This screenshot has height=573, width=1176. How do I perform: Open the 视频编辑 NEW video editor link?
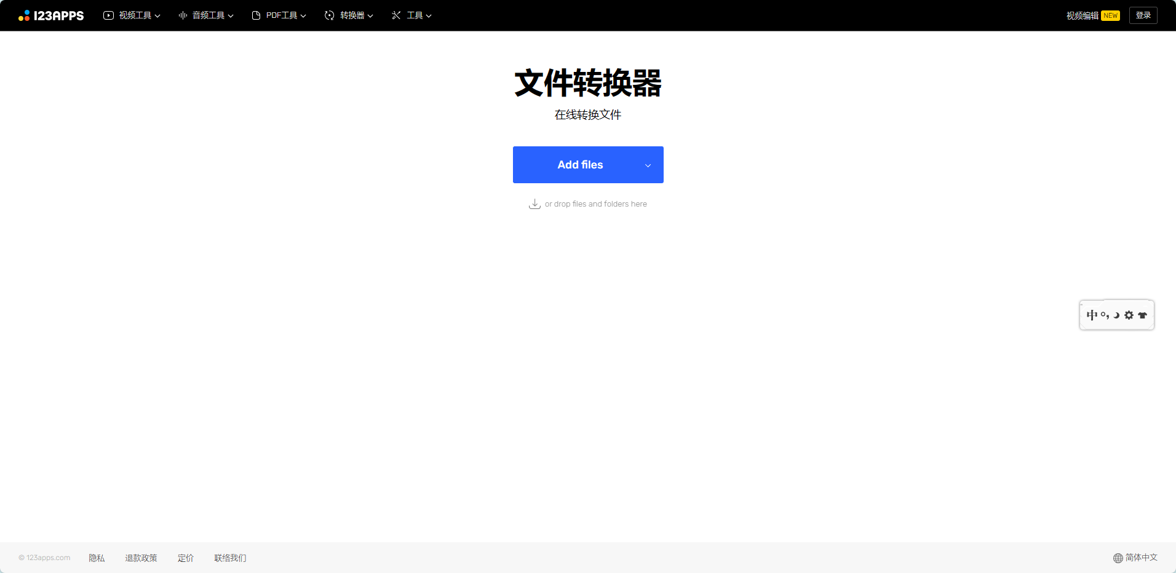pyautogui.click(x=1092, y=15)
